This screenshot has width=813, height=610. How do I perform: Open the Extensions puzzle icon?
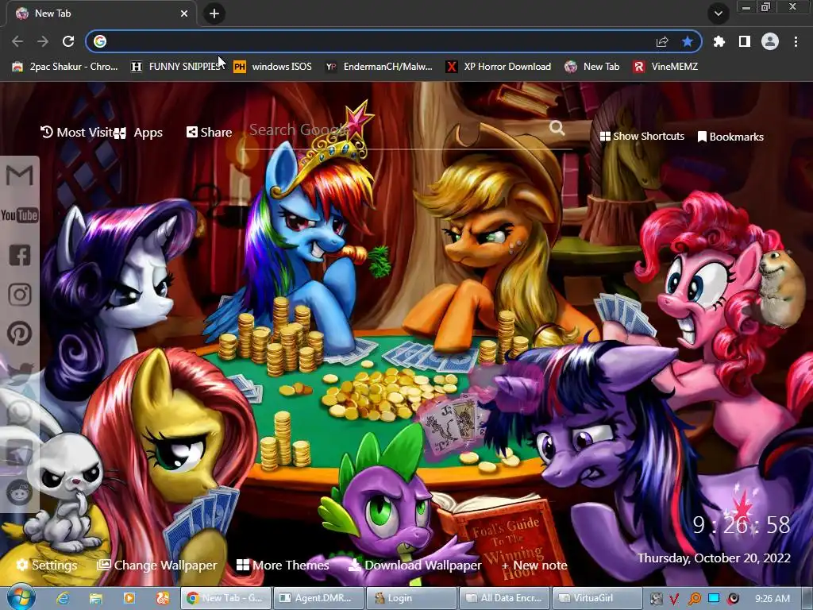[719, 41]
